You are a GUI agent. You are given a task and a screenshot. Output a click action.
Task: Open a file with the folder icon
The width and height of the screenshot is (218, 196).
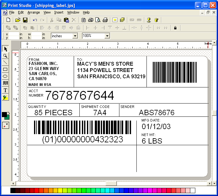[x=18, y=20]
